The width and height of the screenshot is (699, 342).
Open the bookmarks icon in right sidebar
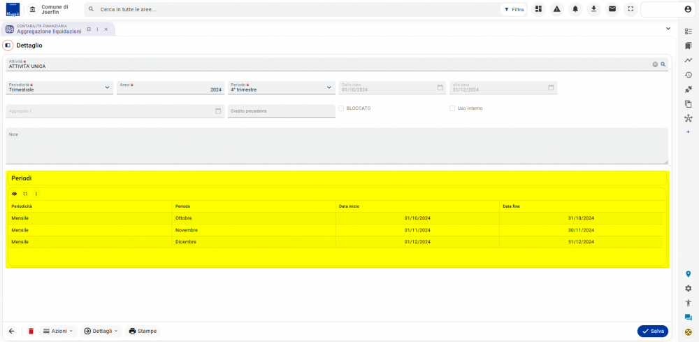click(x=689, y=45)
